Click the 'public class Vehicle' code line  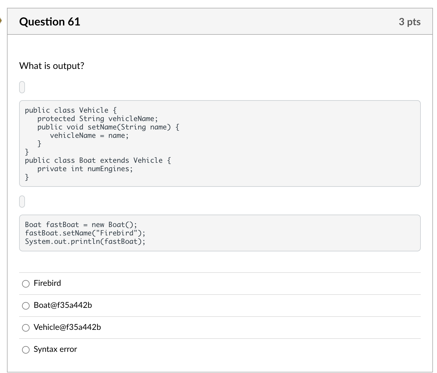point(71,110)
